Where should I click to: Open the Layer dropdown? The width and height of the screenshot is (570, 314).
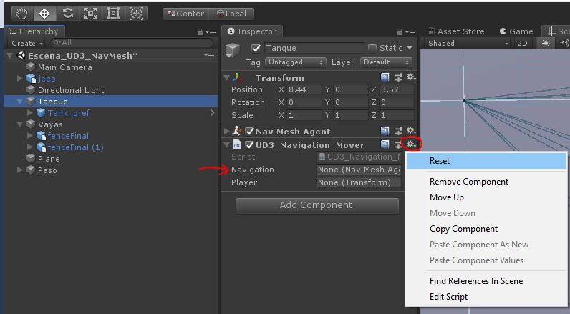coord(386,62)
